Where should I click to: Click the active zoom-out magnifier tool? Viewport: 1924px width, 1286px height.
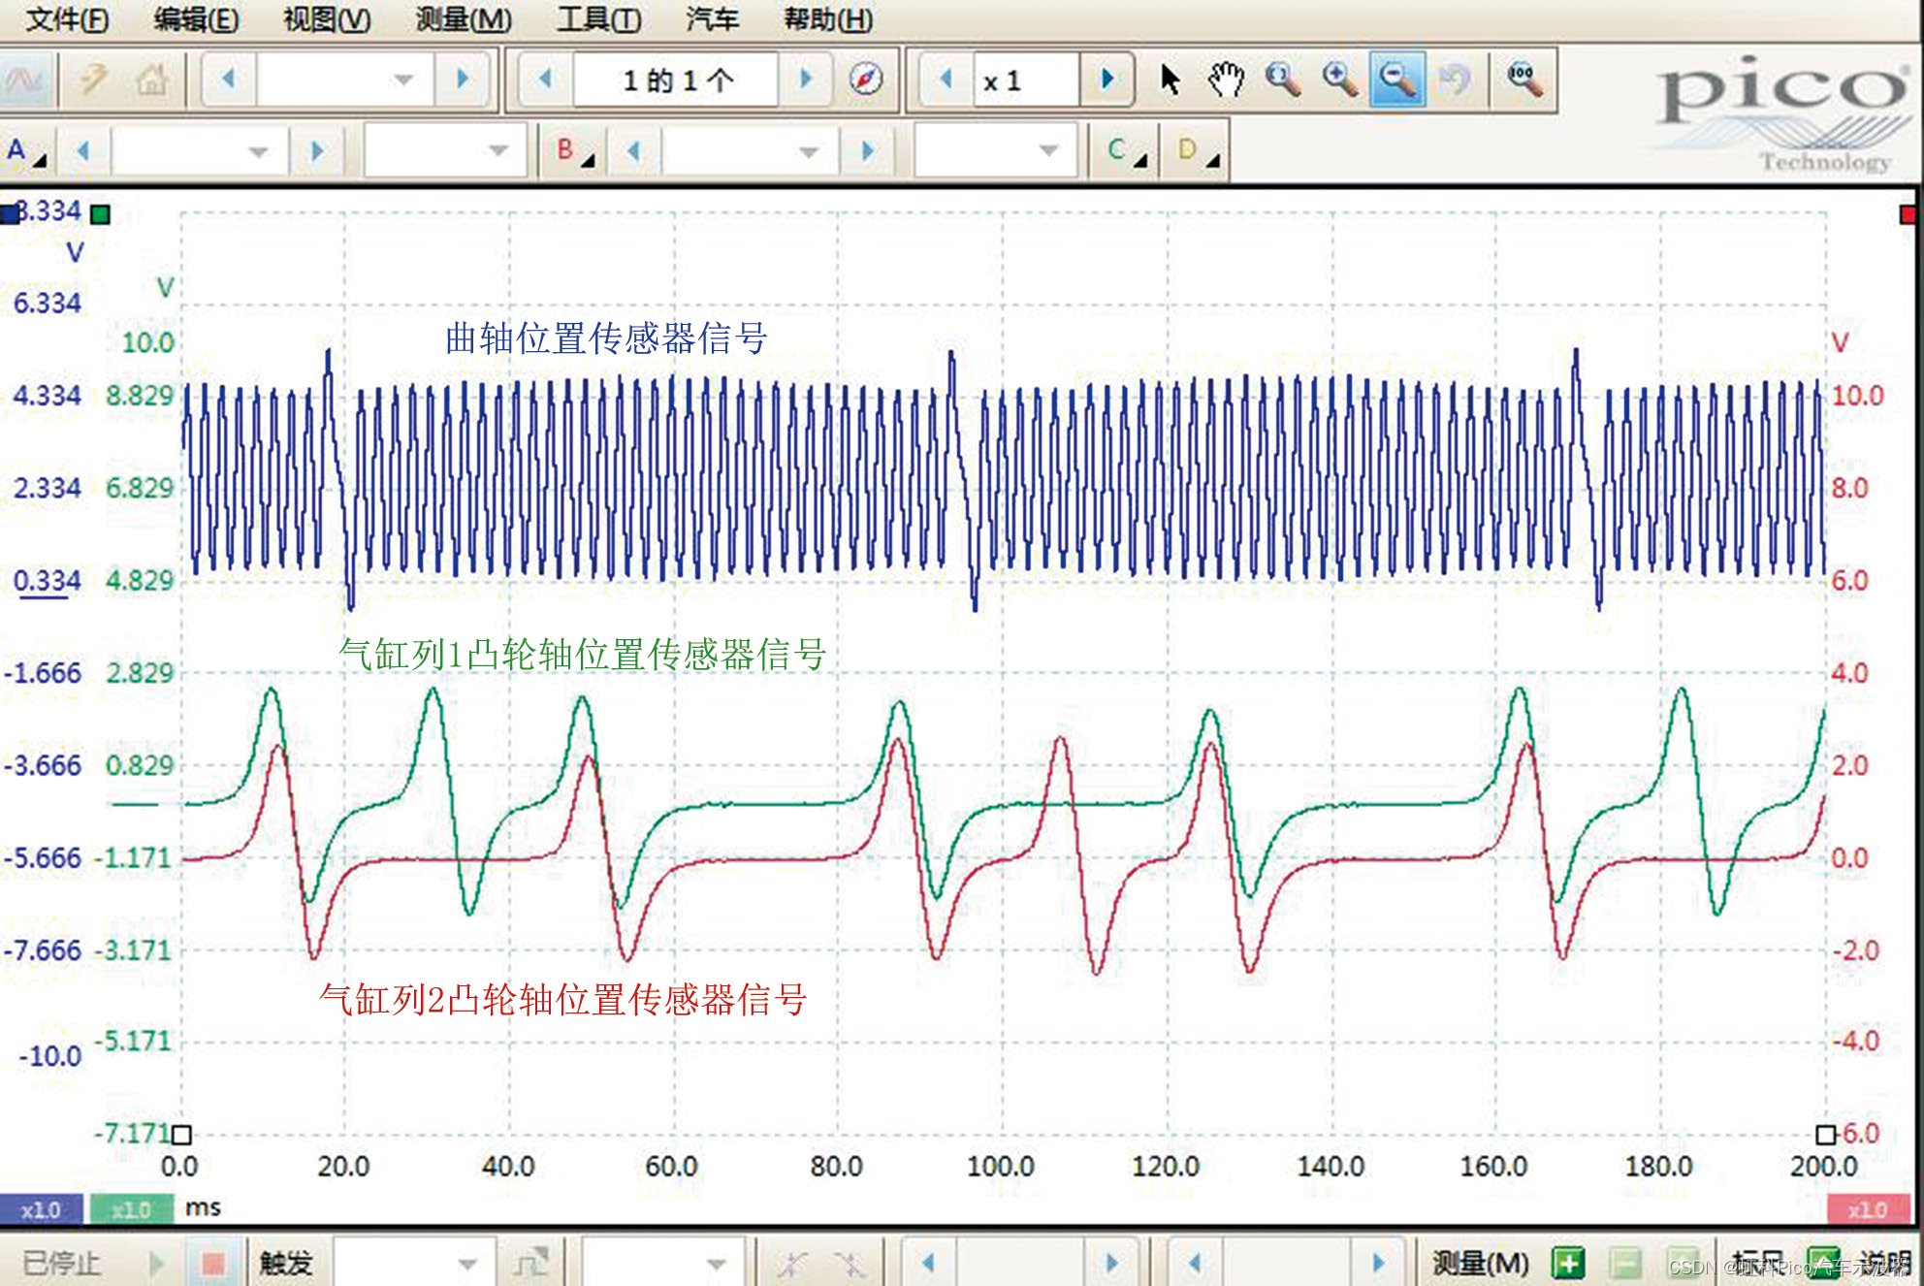tap(1397, 80)
